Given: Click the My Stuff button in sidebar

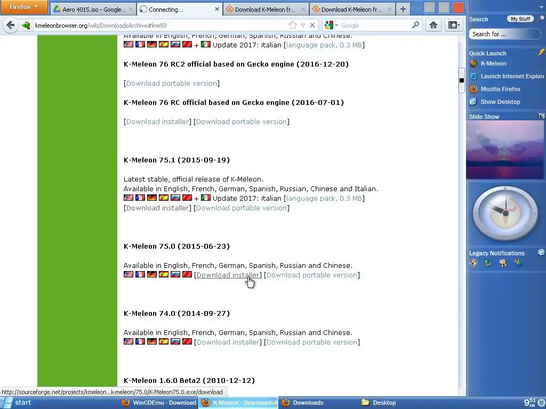Looking at the screenshot, I should 520,19.
